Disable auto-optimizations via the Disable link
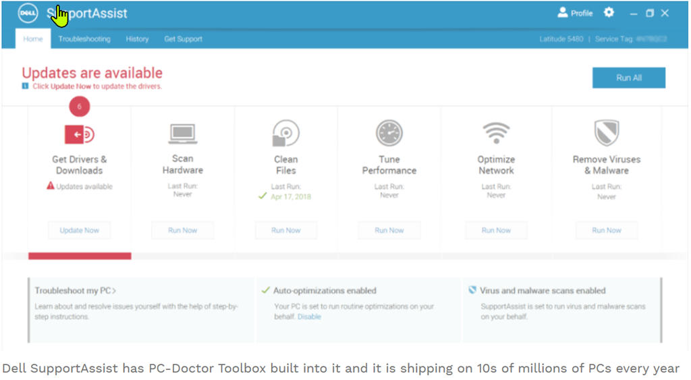The height and width of the screenshot is (380, 691). coord(309,317)
